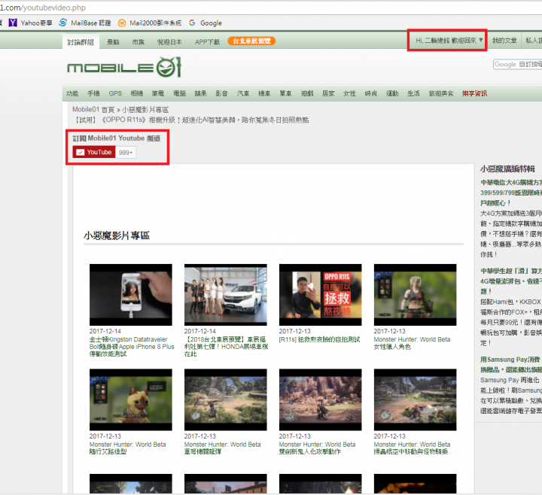Open the 雙劍斬鬼人化攻擊動作 video thumbnail
The height and width of the screenshot is (495, 542).
pyautogui.click(x=321, y=399)
